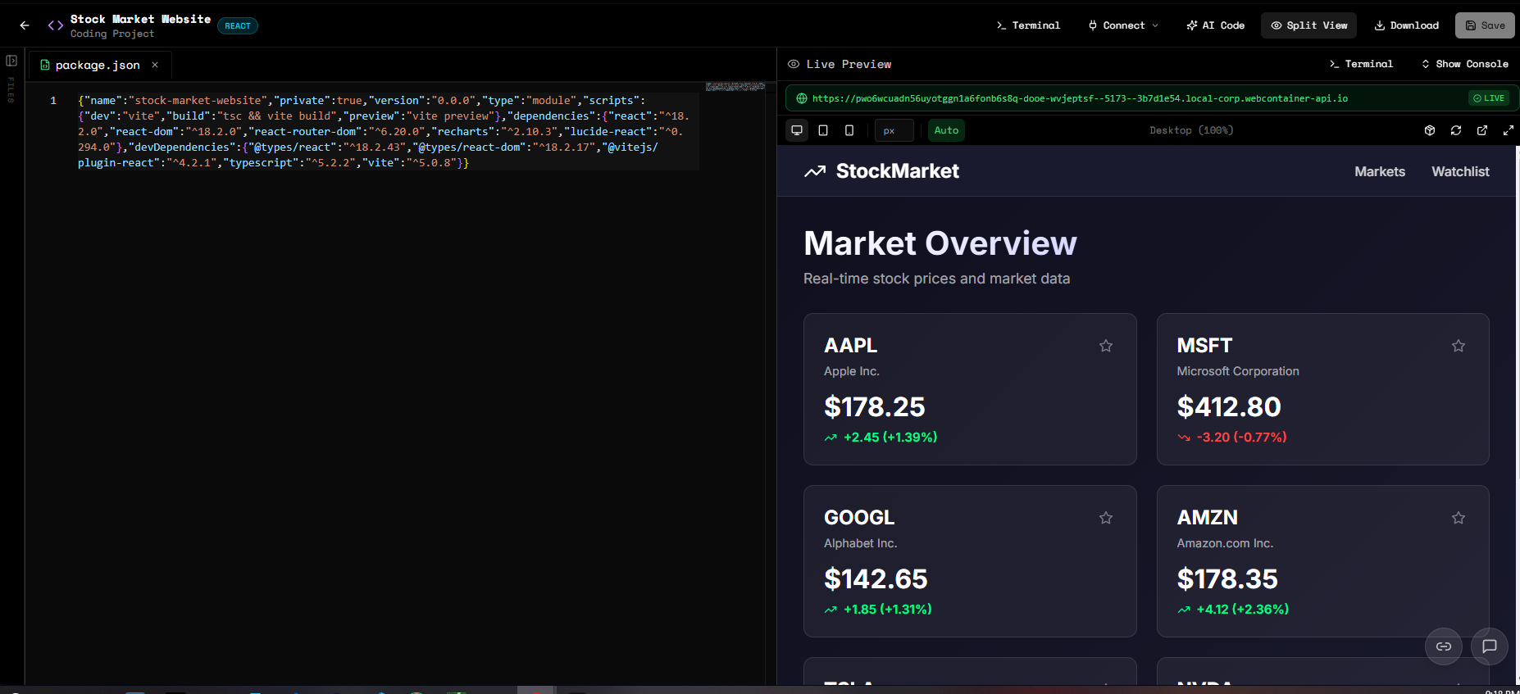
Task: Focus the px width input field
Action: [x=894, y=130]
